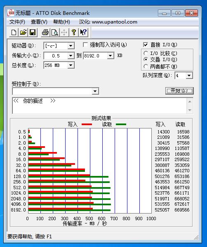Click the 测试结果 group title
This screenshot has height=247, width=207.
tap(101, 118)
